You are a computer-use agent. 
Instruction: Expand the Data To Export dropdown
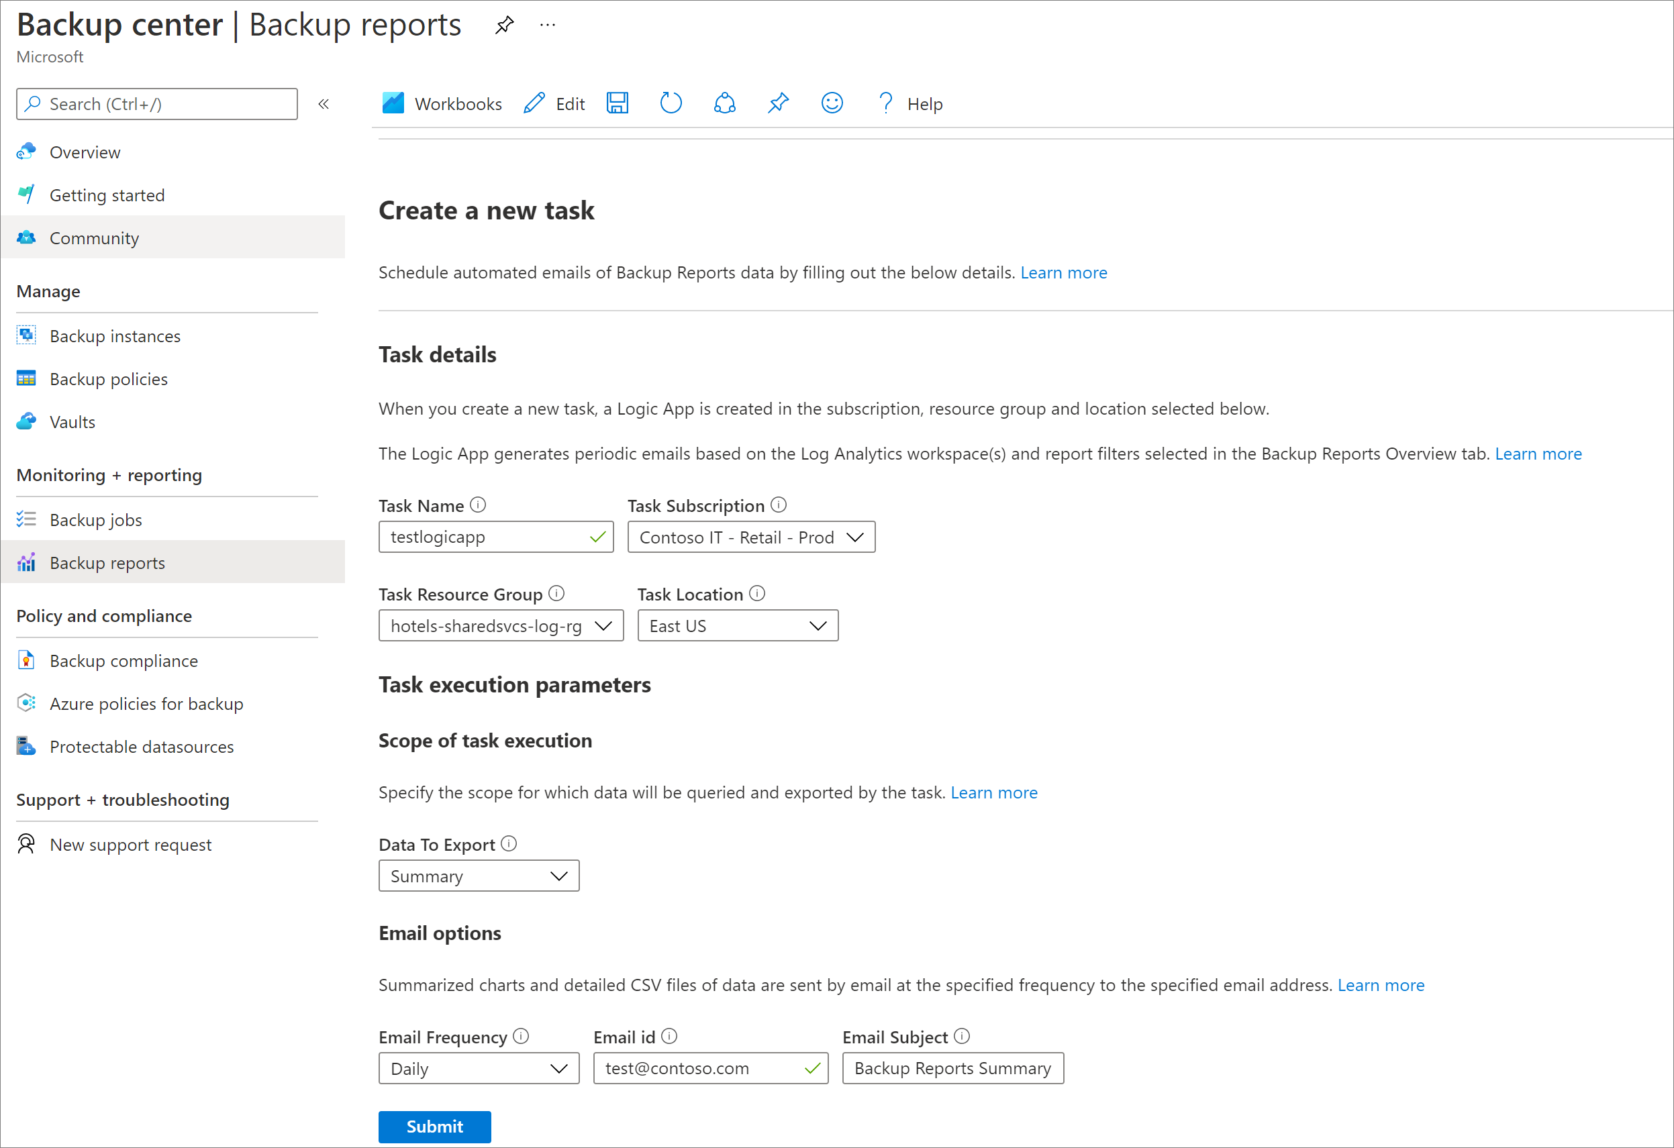pos(479,876)
